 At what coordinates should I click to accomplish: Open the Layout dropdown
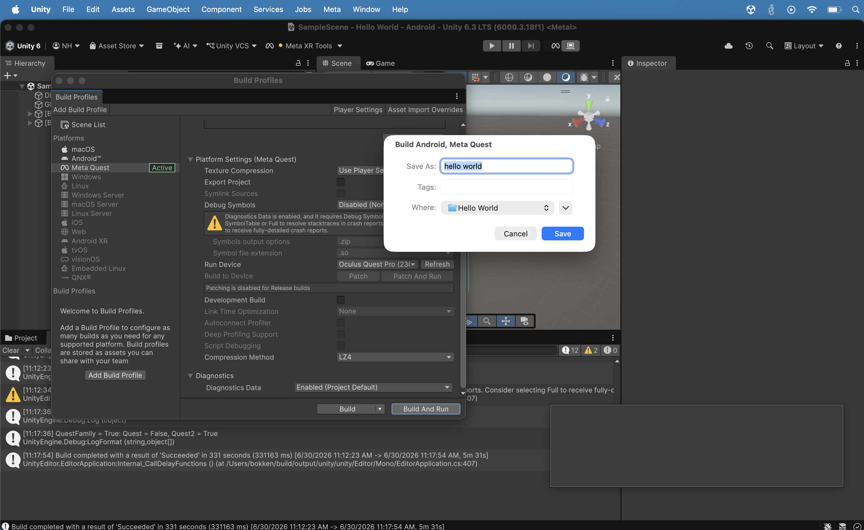point(804,46)
